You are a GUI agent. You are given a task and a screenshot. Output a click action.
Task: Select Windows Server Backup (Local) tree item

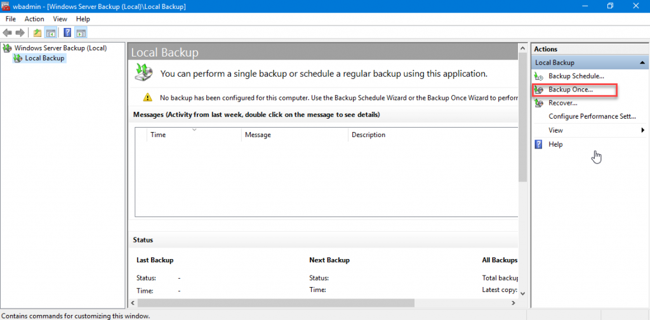[60, 48]
